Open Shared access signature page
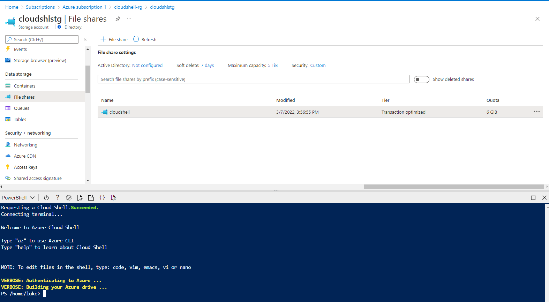This screenshot has height=302, width=549. coord(38,178)
